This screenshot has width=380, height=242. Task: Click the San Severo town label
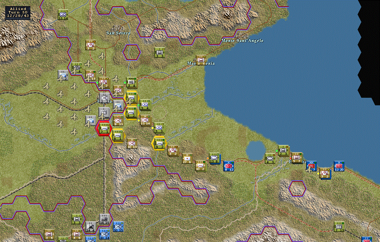click(118, 33)
